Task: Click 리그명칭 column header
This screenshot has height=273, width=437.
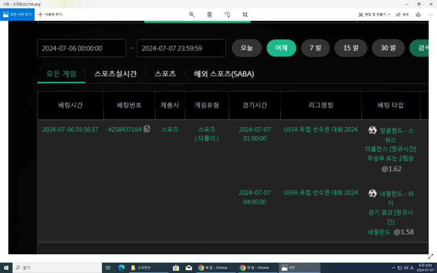Action: [321, 105]
